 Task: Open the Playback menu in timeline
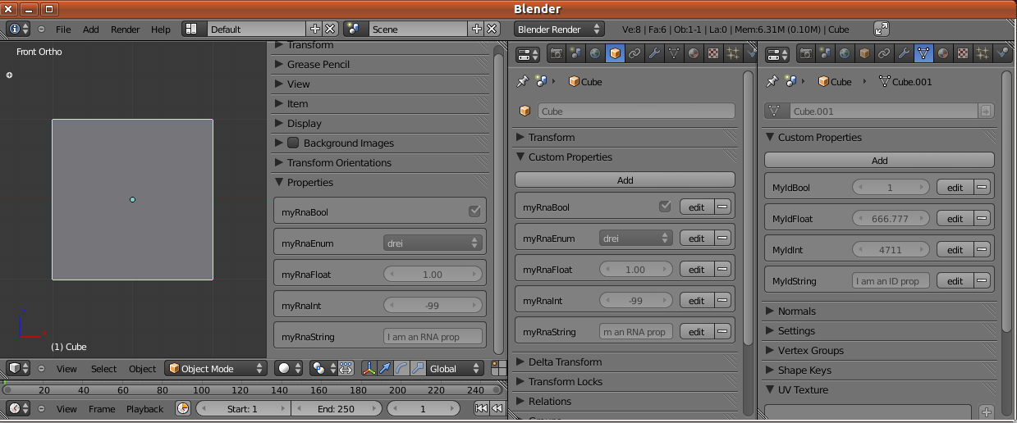pyautogui.click(x=144, y=408)
